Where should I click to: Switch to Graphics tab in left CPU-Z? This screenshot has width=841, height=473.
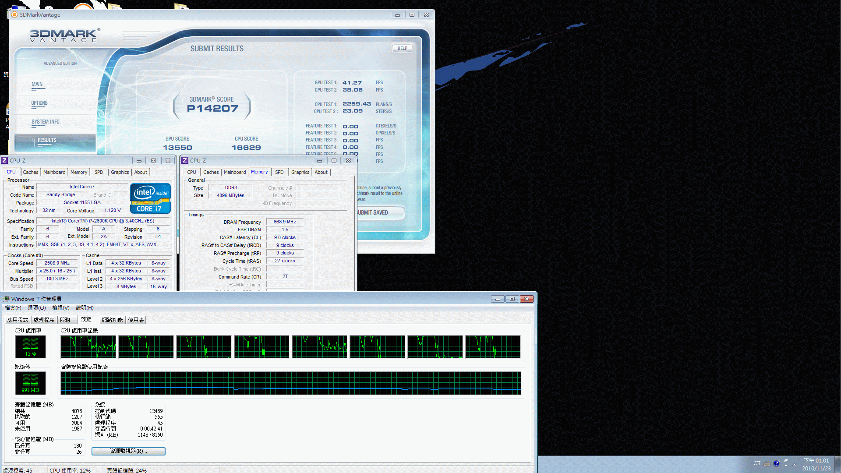120,172
